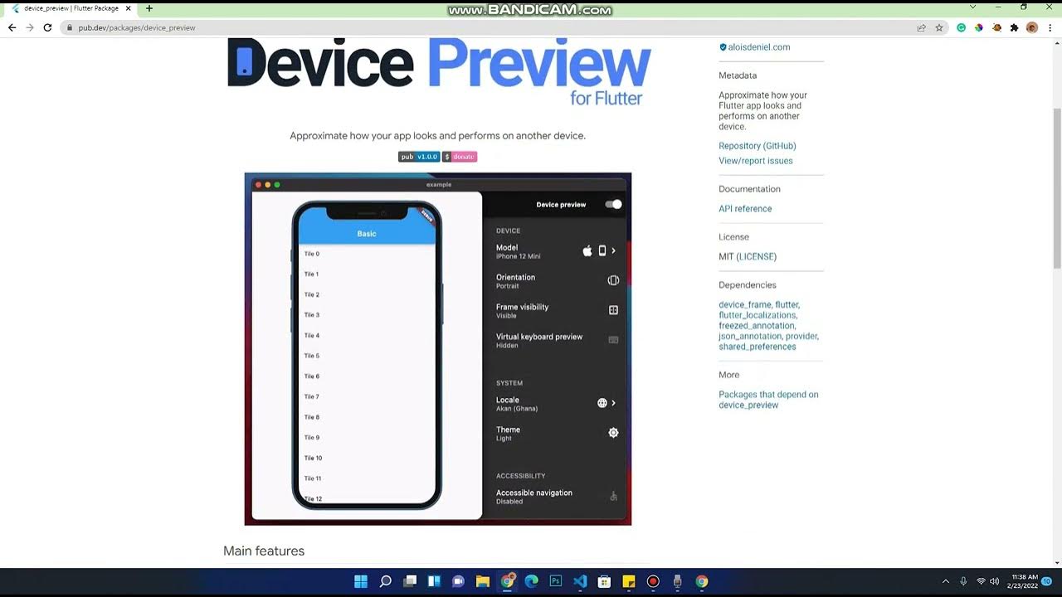Open volume control in the system tray
The image size is (1062, 597).
click(x=995, y=581)
